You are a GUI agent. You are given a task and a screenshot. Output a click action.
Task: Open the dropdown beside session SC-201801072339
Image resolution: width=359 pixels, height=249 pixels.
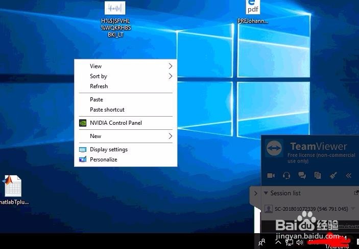pos(353,209)
